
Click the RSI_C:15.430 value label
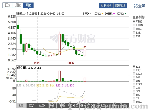65,85
